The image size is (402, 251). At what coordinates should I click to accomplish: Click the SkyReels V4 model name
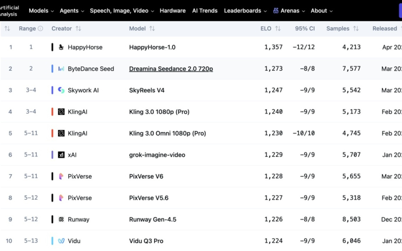[147, 90]
